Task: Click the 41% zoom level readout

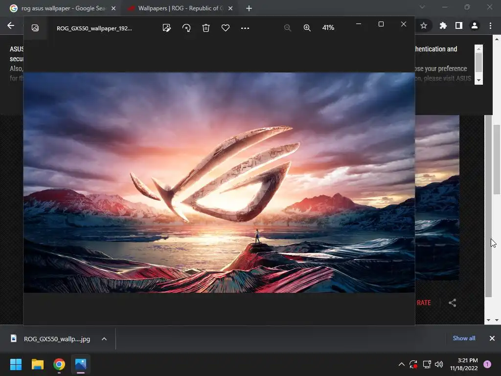Action: 328,28
